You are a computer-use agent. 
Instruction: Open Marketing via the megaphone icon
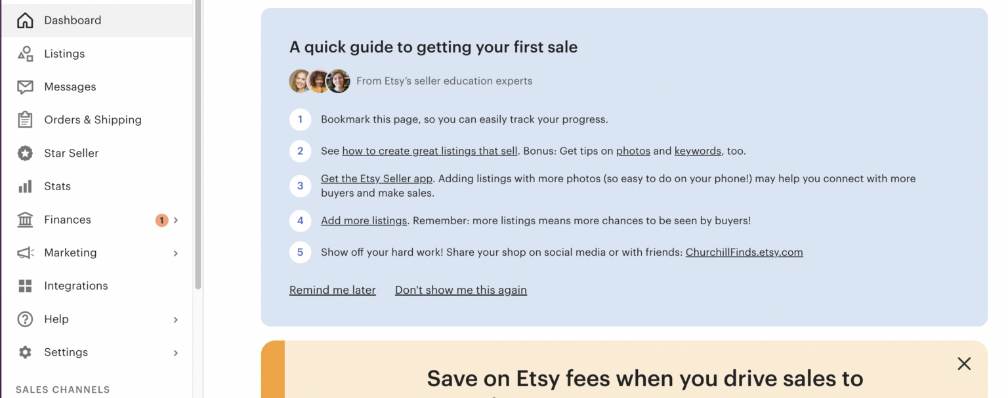[25, 252]
